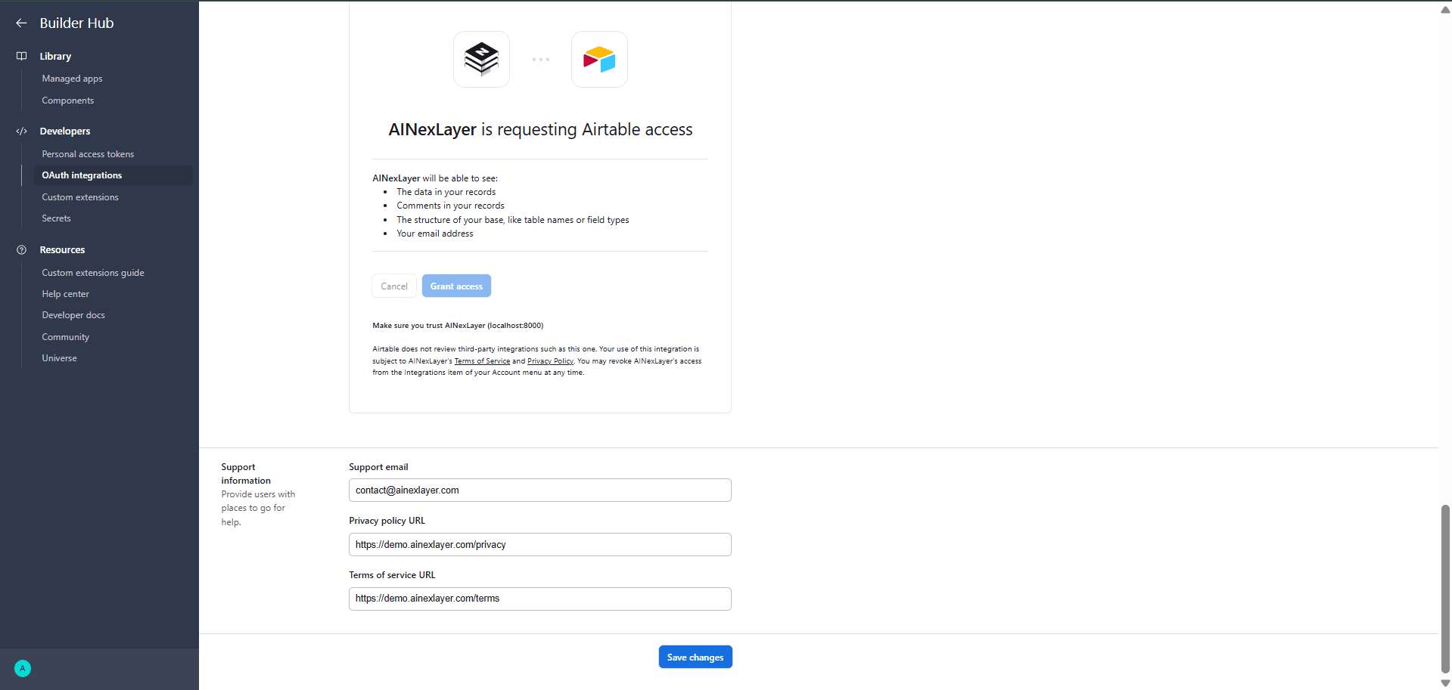Navigate to Custom extensions
Image resolution: width=1452 pixels, height=690 pixels.
pyautogui.click(x=79, y=196)
